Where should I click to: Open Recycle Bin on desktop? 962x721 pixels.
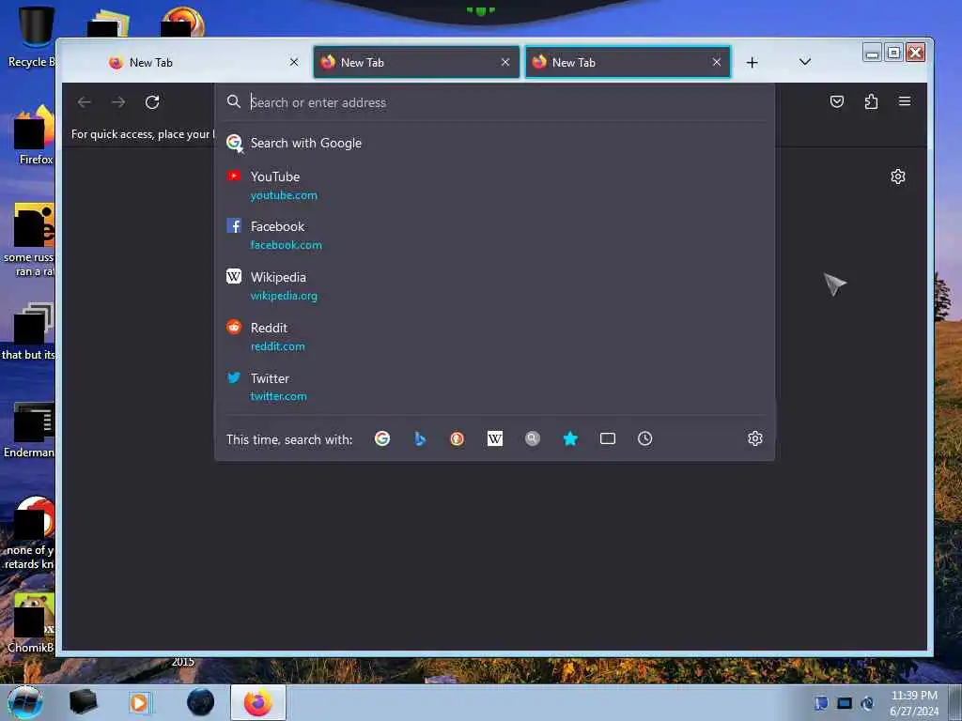point(33,37)
